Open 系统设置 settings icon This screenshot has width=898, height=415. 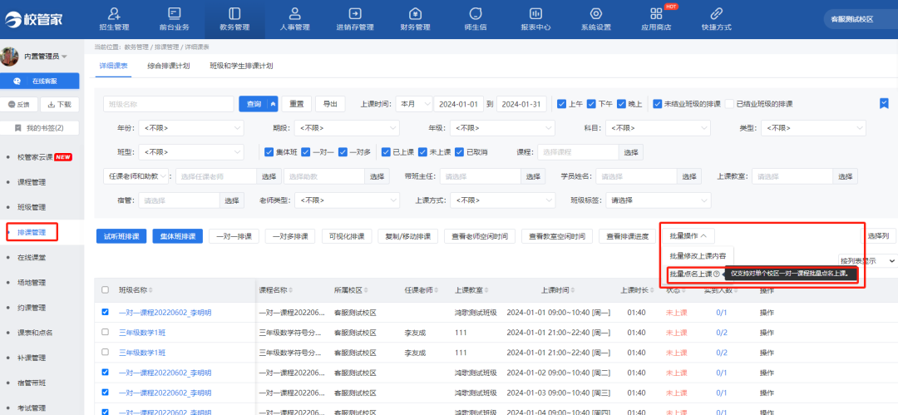(595, 13)
